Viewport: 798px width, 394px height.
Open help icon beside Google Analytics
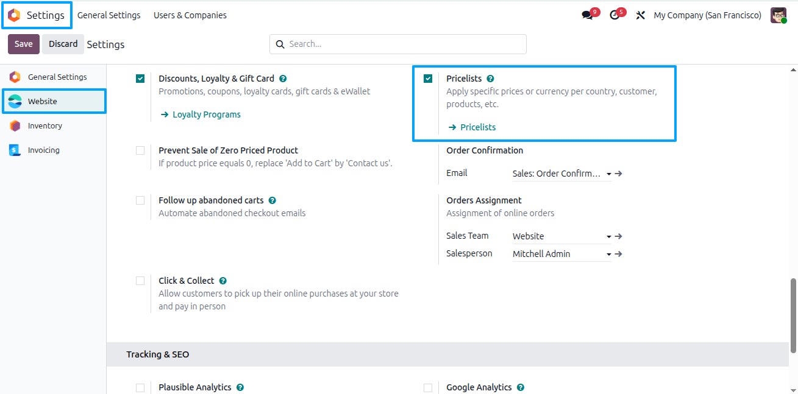(x=520, y=387)
